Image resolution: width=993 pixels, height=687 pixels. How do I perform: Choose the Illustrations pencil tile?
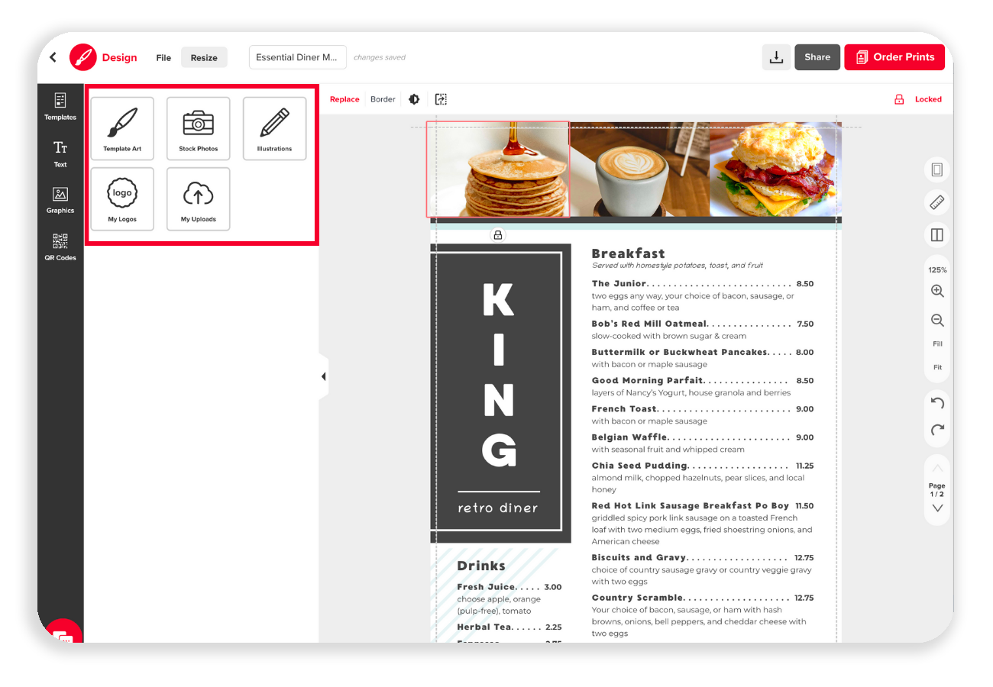pyautogui.click(x=275, y=128)
